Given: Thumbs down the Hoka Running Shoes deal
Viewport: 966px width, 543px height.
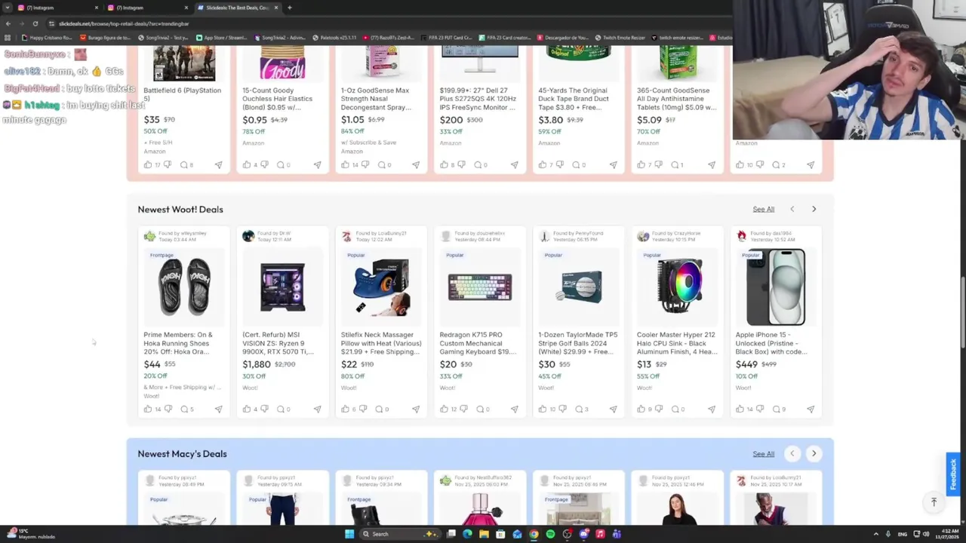Looking at the screenshot, I should tap(167, 409).
